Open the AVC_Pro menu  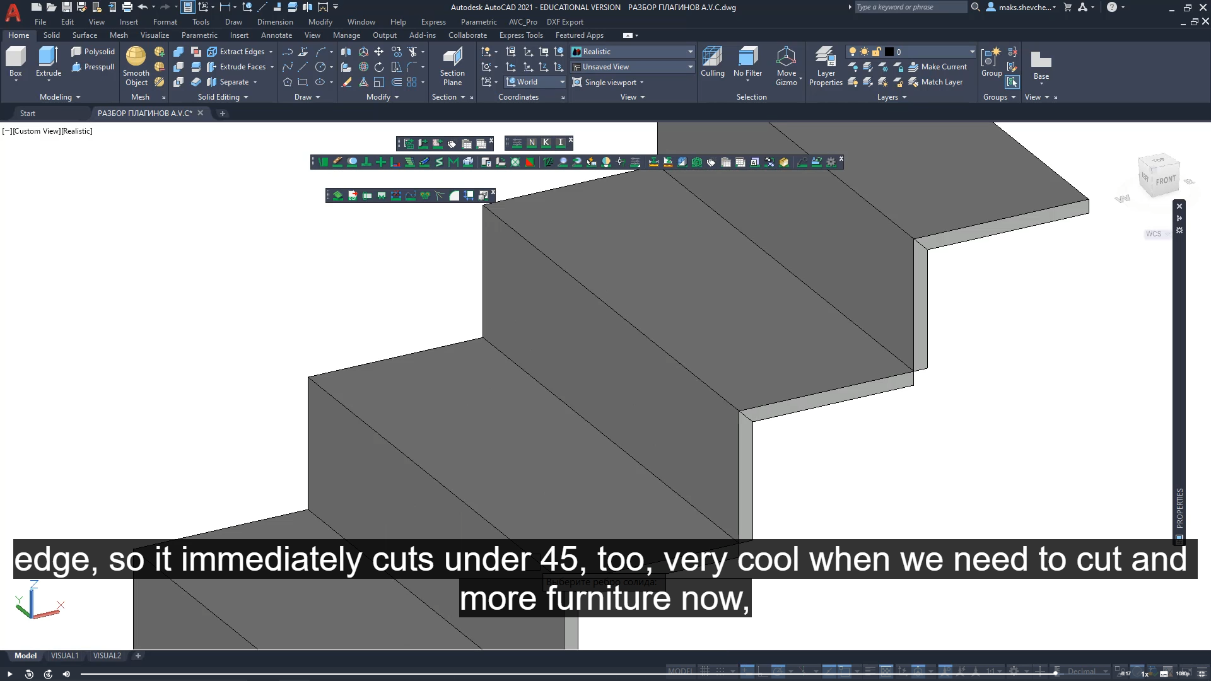[x=522, y=22]
